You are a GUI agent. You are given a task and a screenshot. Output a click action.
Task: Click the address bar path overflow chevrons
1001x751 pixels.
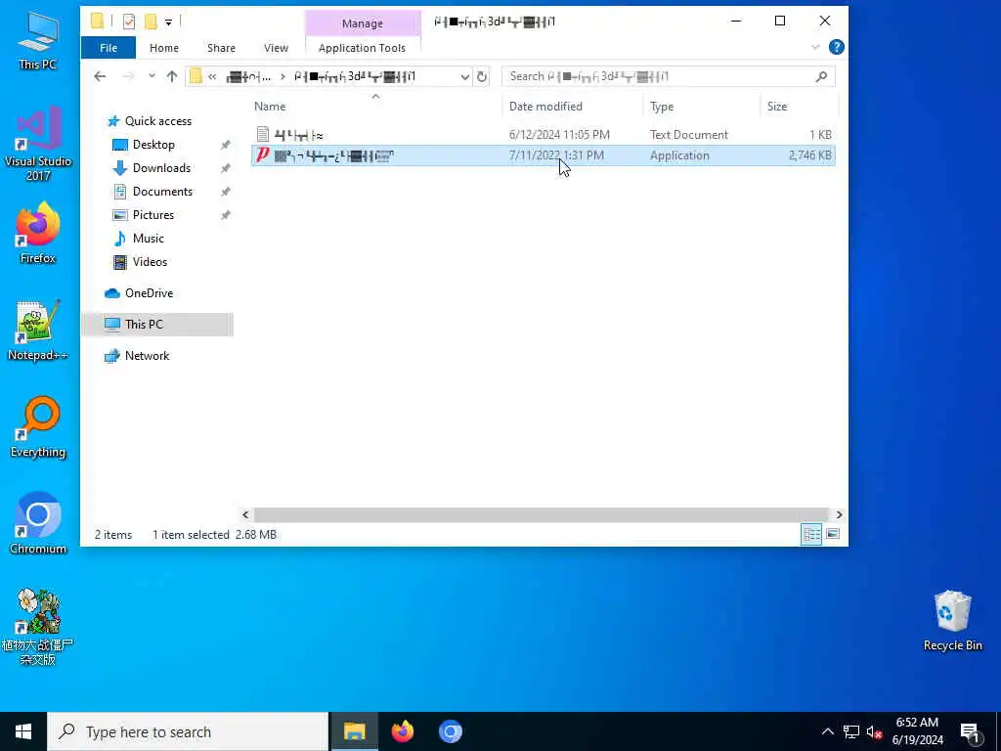coord(212,76)
